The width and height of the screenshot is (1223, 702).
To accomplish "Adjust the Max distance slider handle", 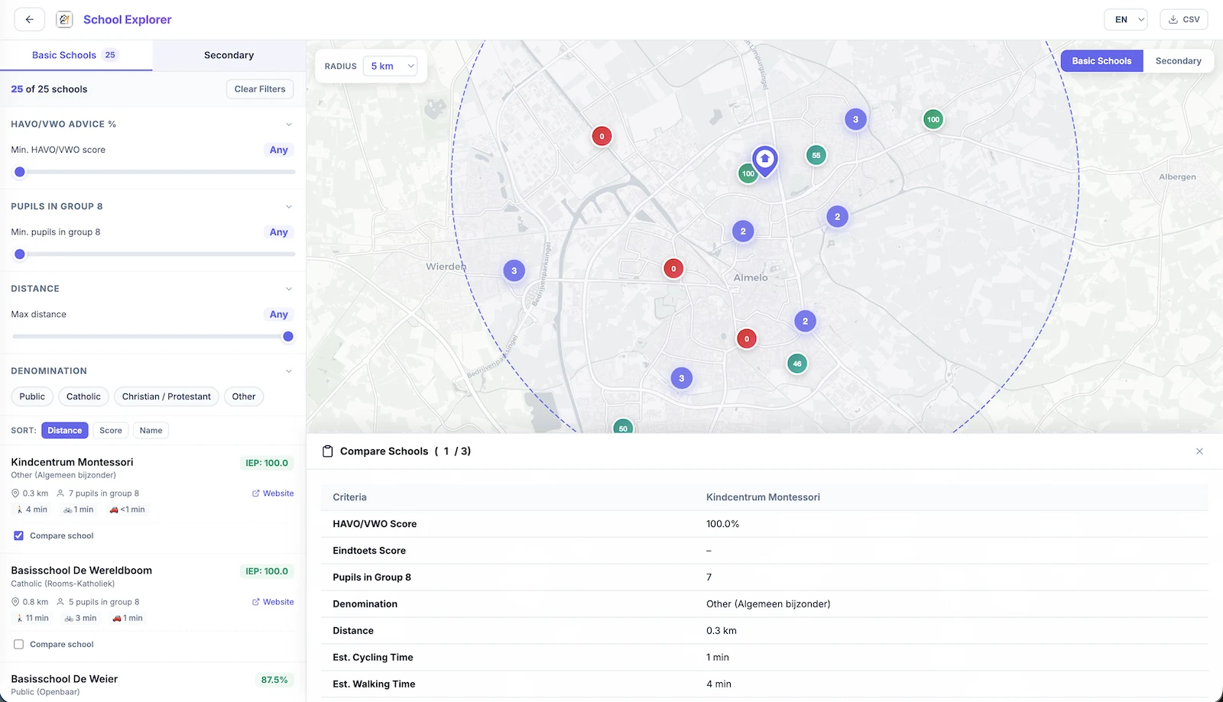I will click(x=288, y=337).
